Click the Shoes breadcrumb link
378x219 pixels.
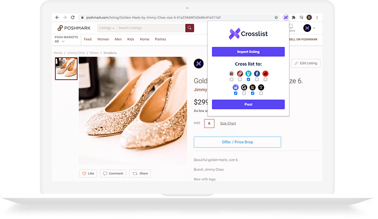(x=94, y=53)
